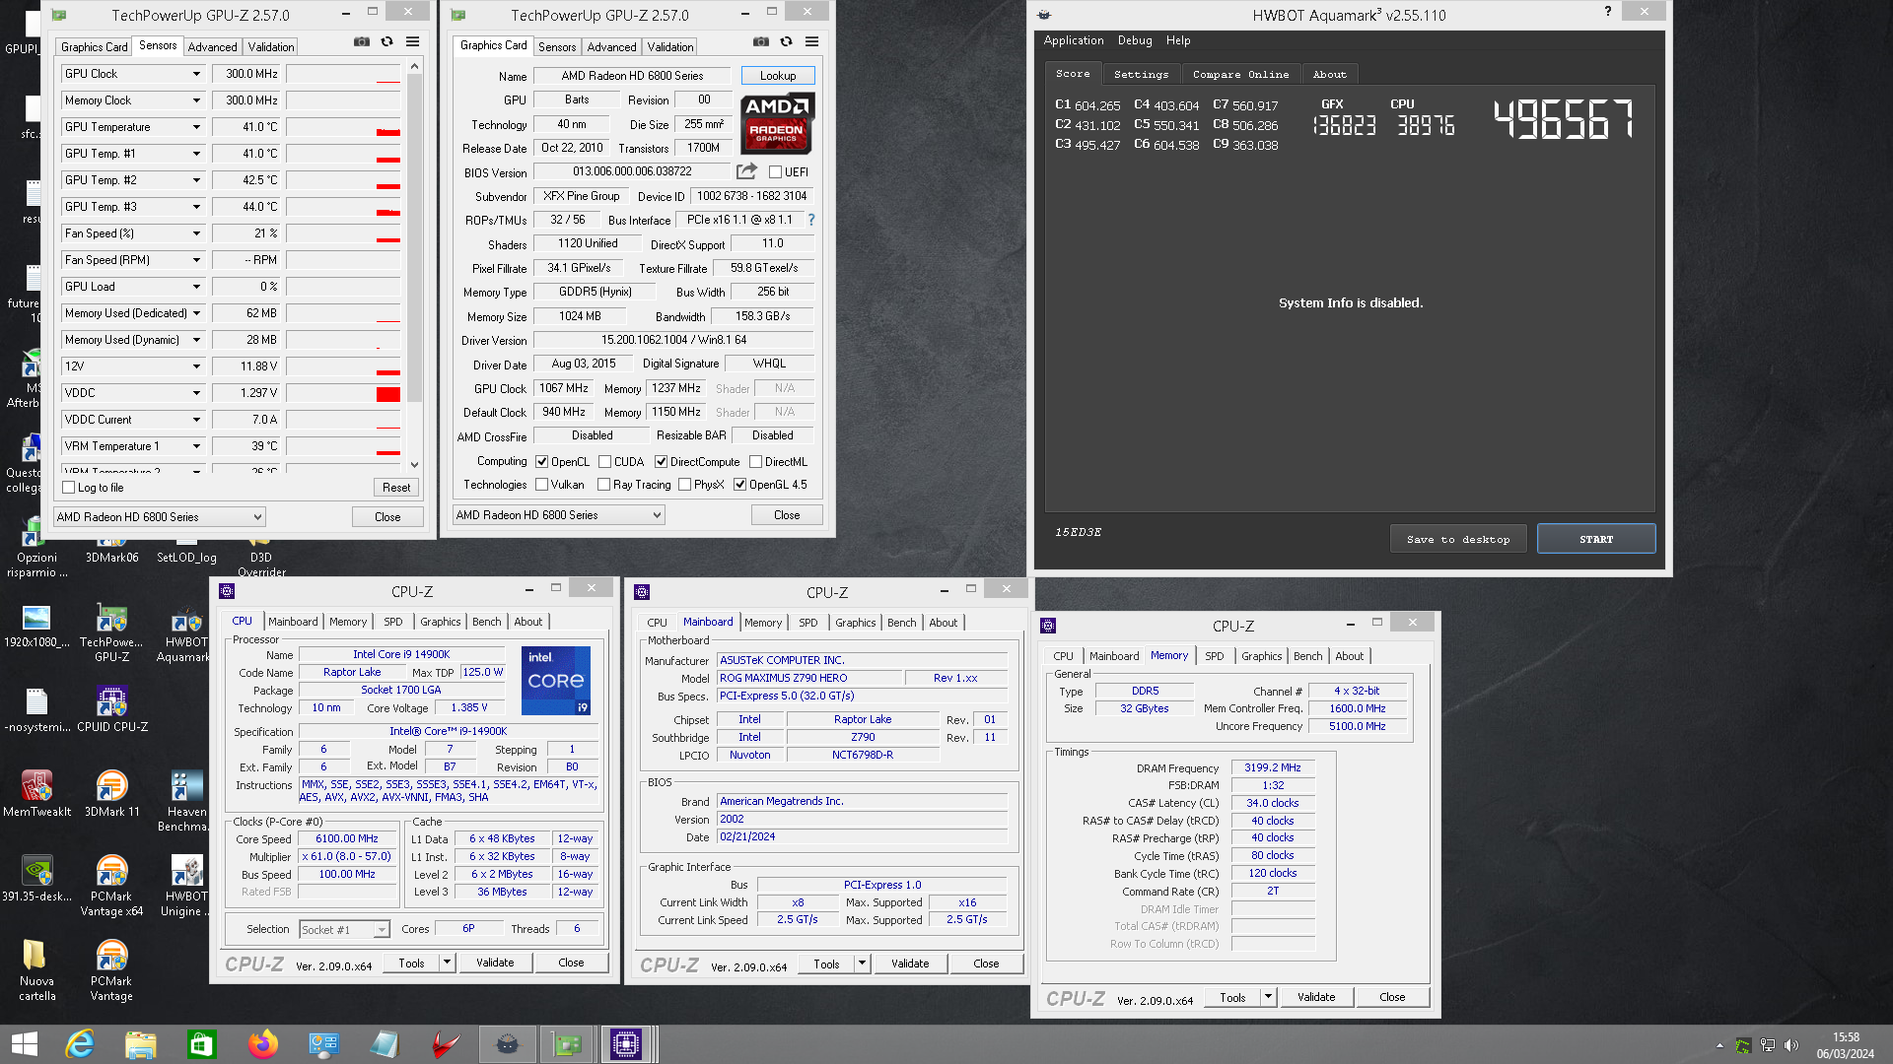1893x1064 pixels.
Task: Toggle UEFI checkbox in GPU-Z
Action: click(x=775, y=172)
